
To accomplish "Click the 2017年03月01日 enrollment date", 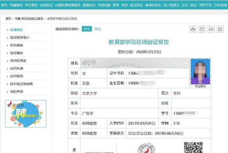I will point(142,123).
